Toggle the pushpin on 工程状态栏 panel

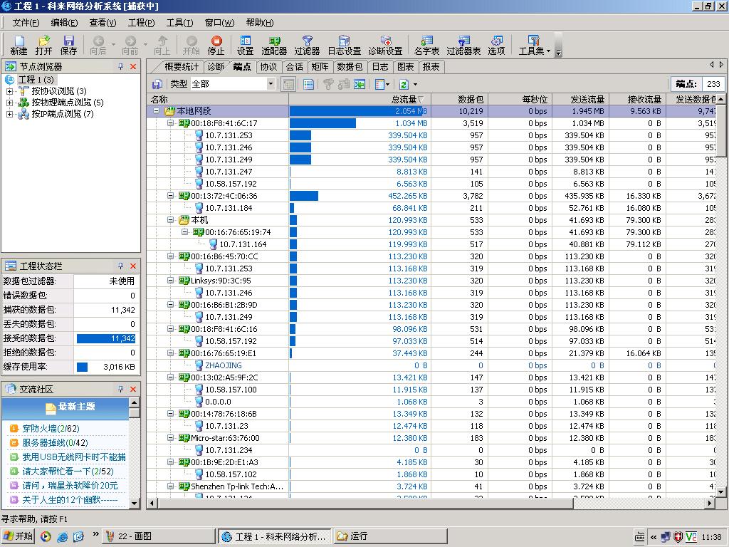(121, 266)
